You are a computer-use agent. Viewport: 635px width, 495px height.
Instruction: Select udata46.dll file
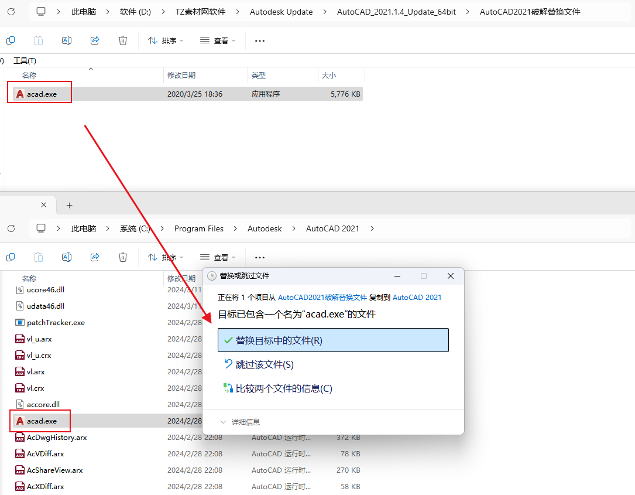[x=46, y=306]
